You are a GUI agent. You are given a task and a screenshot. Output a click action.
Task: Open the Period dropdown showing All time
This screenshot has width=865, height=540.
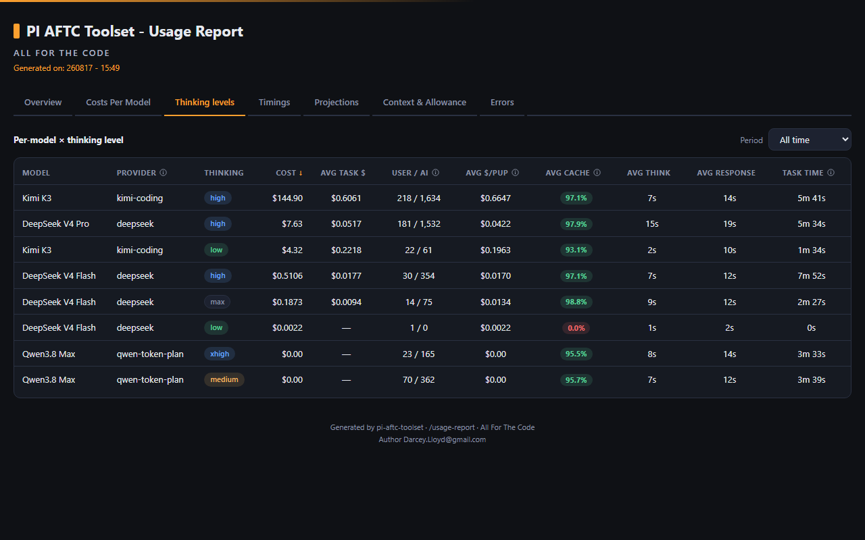coord(810,140)
